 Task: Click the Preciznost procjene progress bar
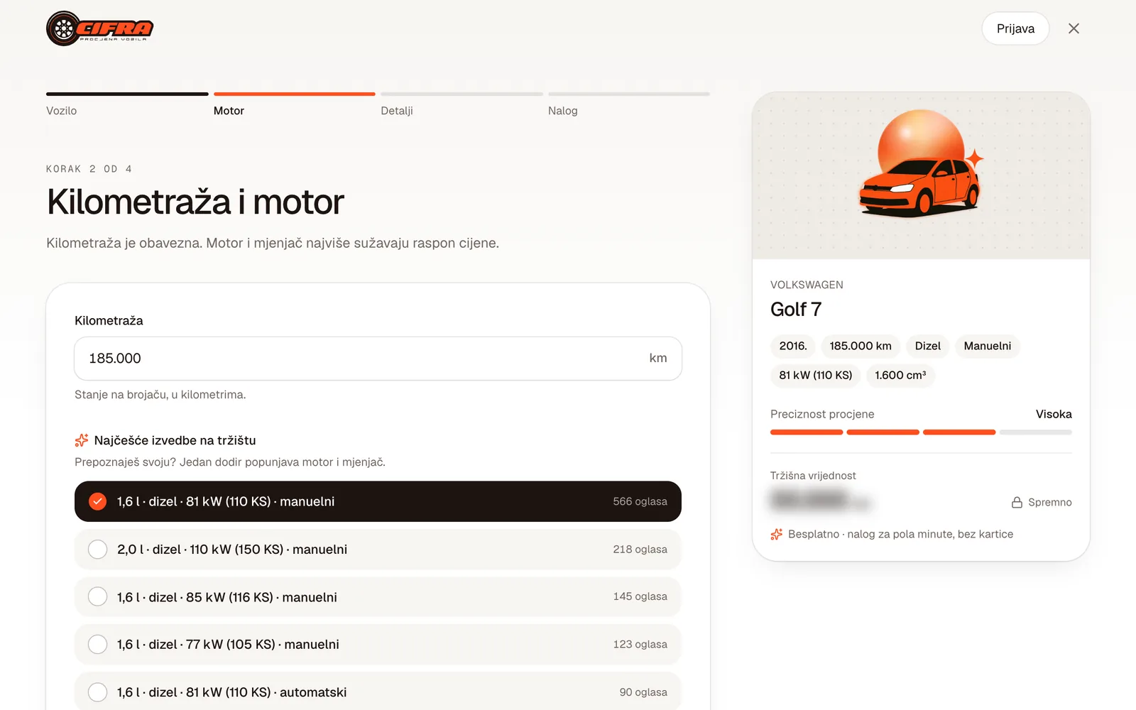[921, 432]
